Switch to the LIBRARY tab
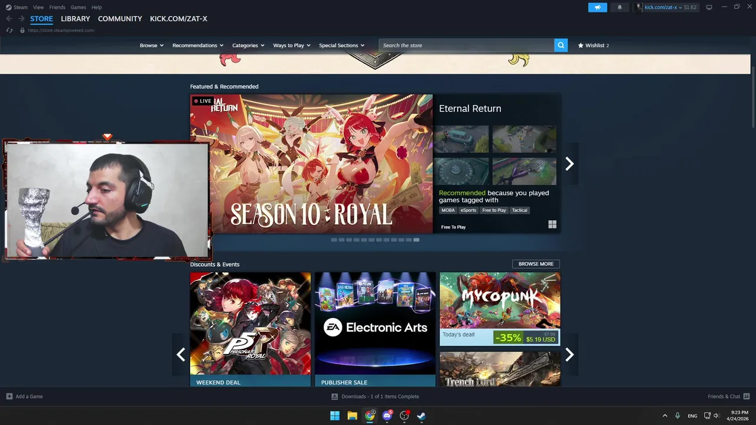The width and height of the screenshot is (756, 425). pos(76,19)
